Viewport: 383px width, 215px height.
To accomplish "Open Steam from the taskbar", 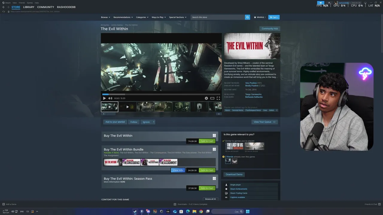I will pos(135,211).
